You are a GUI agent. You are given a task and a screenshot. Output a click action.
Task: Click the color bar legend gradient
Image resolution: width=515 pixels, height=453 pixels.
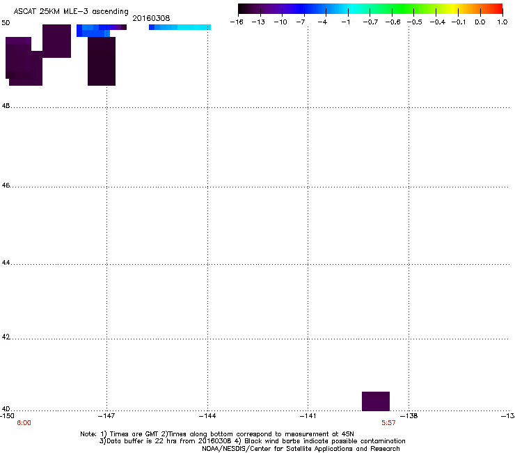click(x=370, y=9)
